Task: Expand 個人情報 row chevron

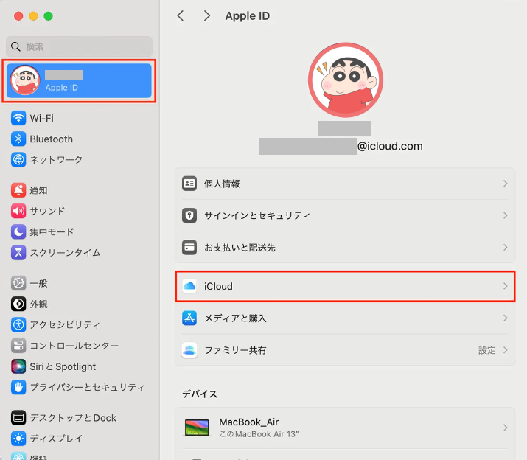Action: [505, 184]
